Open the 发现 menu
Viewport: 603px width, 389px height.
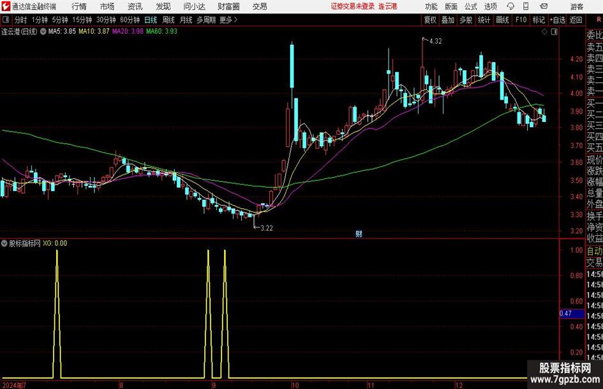point(163,6)
